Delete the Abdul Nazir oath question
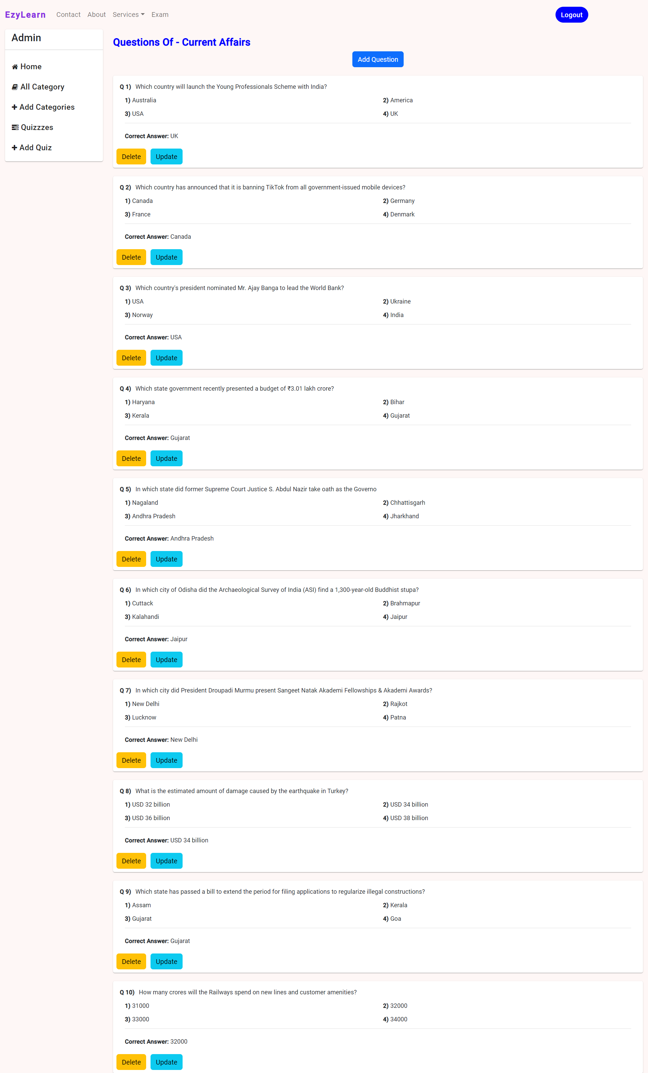648x1073 pixels. pyautogui.click(x=131, y=559)
